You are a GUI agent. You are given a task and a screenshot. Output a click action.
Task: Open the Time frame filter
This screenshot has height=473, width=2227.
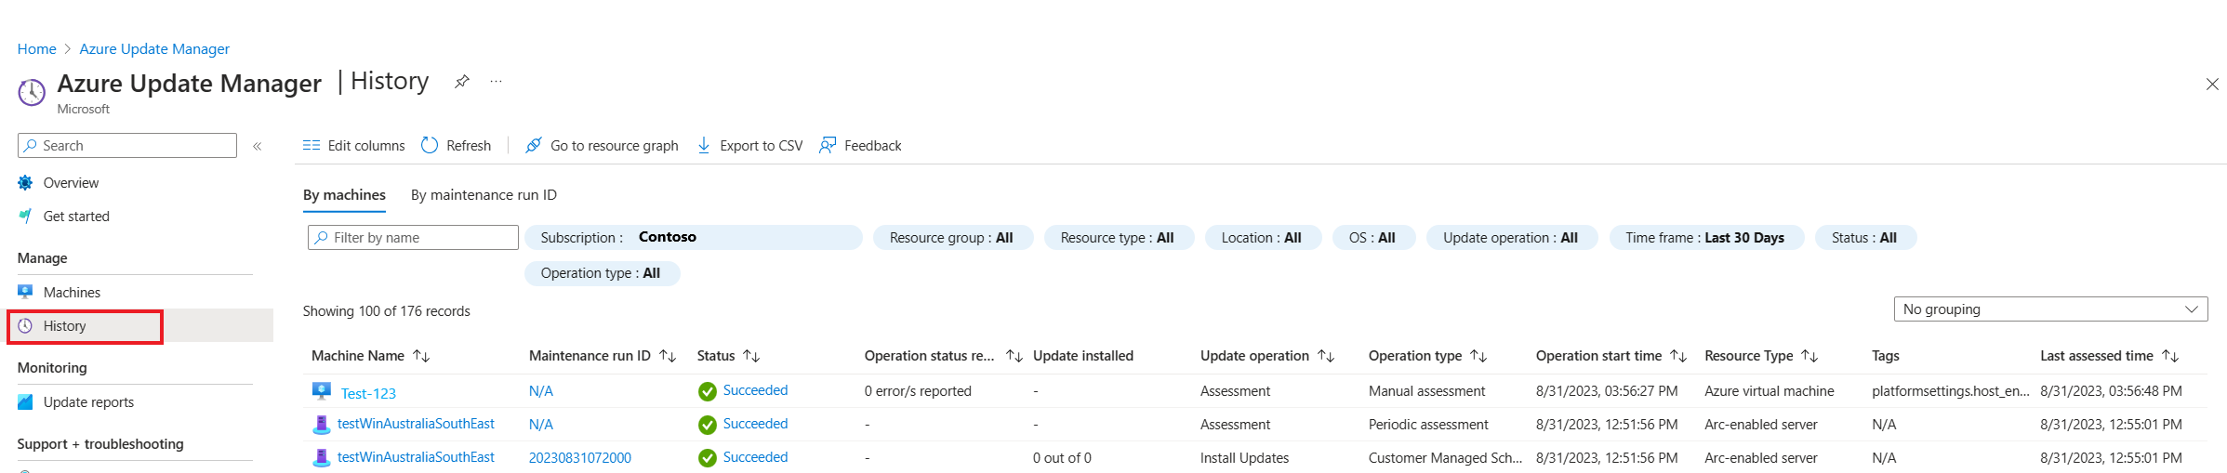[x=1704, y=238]
